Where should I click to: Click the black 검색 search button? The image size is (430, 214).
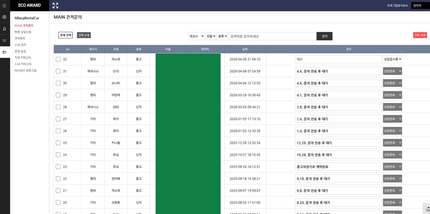[x=324, y=36]
